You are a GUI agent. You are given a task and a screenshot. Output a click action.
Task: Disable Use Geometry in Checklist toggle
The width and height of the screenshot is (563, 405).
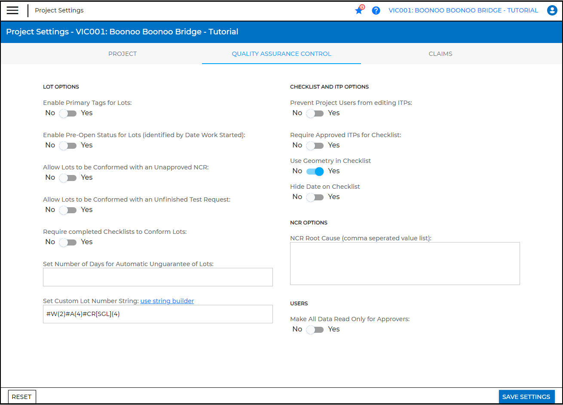click(x=315, y=172)
